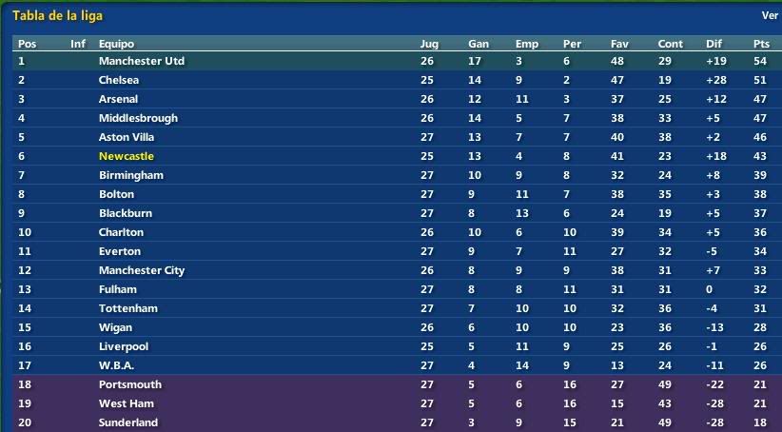This screenshot has width=782, height=432.
Task: Select the Middlesbrough row
Action: pos(397,118)
